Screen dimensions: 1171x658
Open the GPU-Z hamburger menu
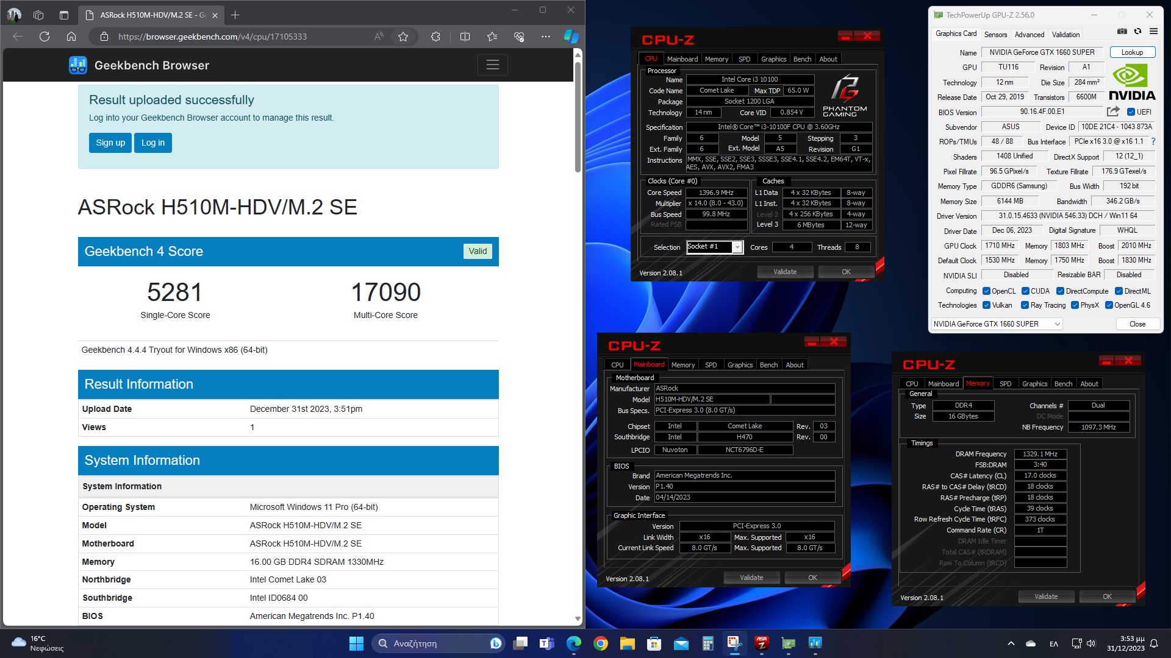[1153, 31]
